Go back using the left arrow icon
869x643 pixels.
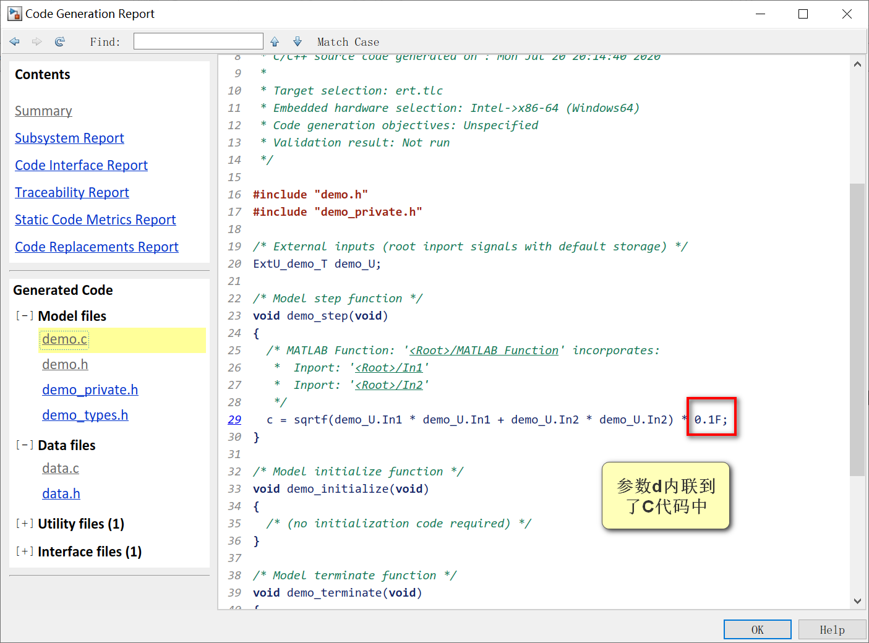[15, 41]
